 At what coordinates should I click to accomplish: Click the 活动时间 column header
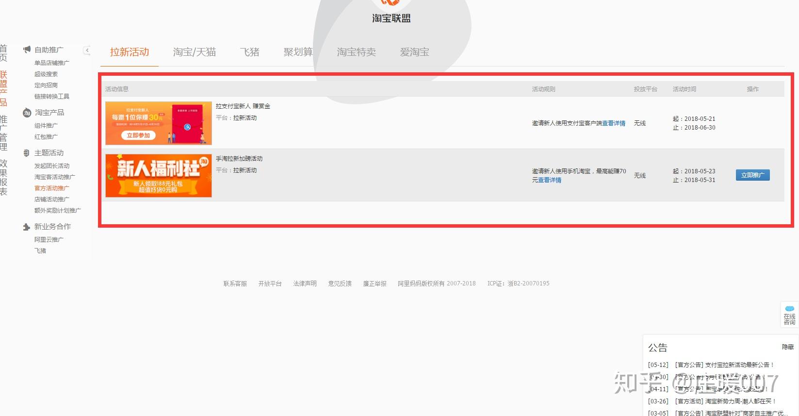(x=685, y=89)
